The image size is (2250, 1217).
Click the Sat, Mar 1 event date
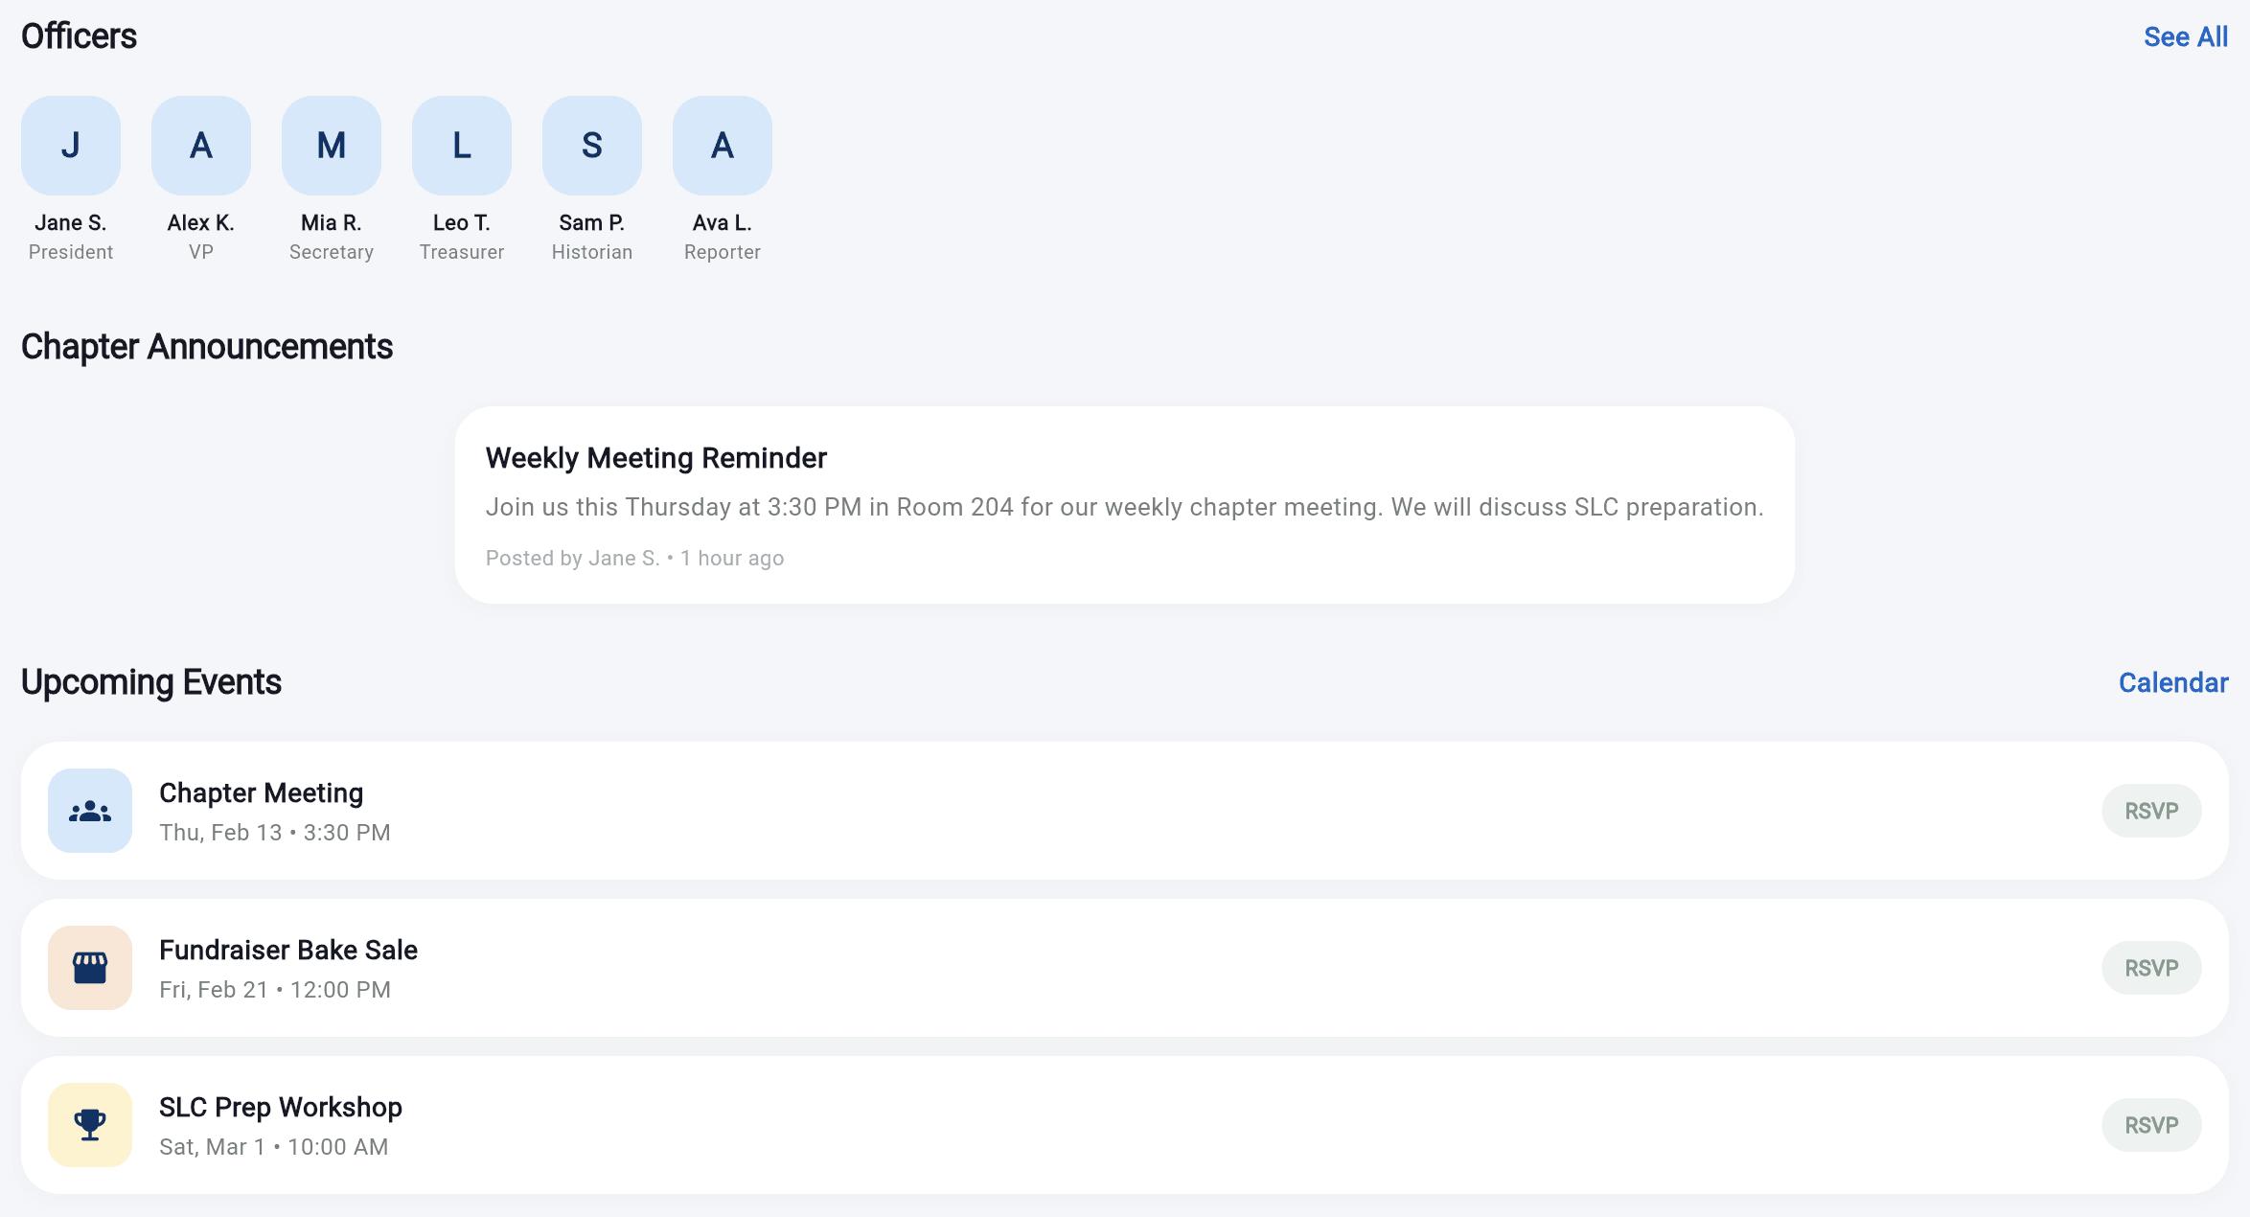tap(212, 1147)
